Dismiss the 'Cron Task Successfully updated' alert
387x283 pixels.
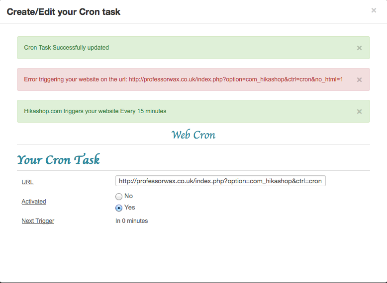[359, 48]
